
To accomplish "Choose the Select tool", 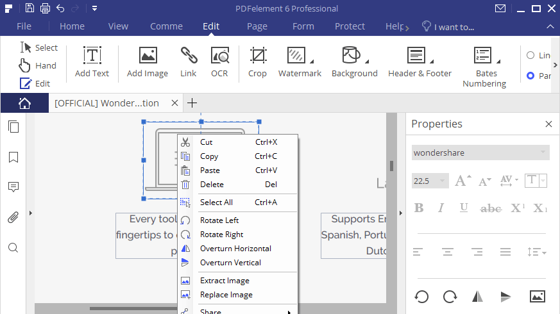I will [39, 47].
